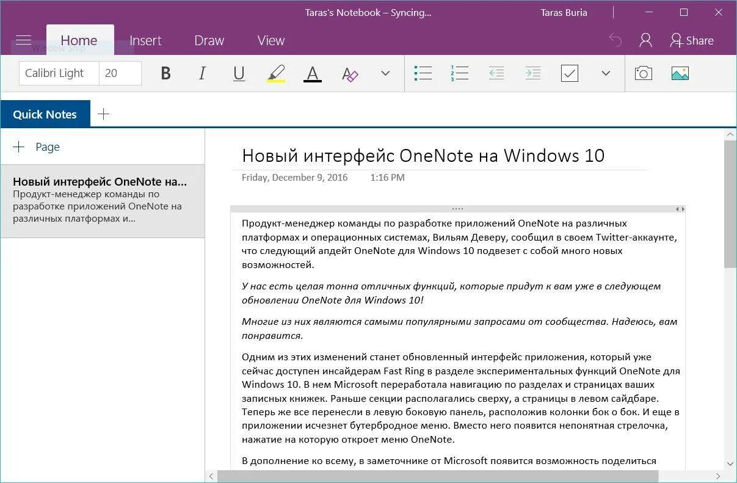Grab the note container top handle
This screenshot has height=483, width=737.
point(458,209)
